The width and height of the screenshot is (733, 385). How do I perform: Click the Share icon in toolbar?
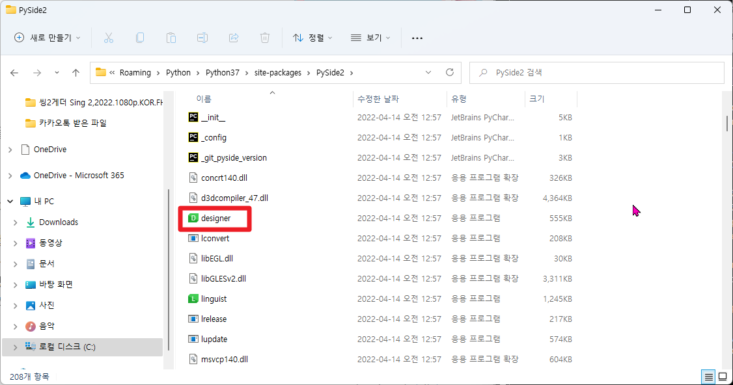(x=234, y=38)
